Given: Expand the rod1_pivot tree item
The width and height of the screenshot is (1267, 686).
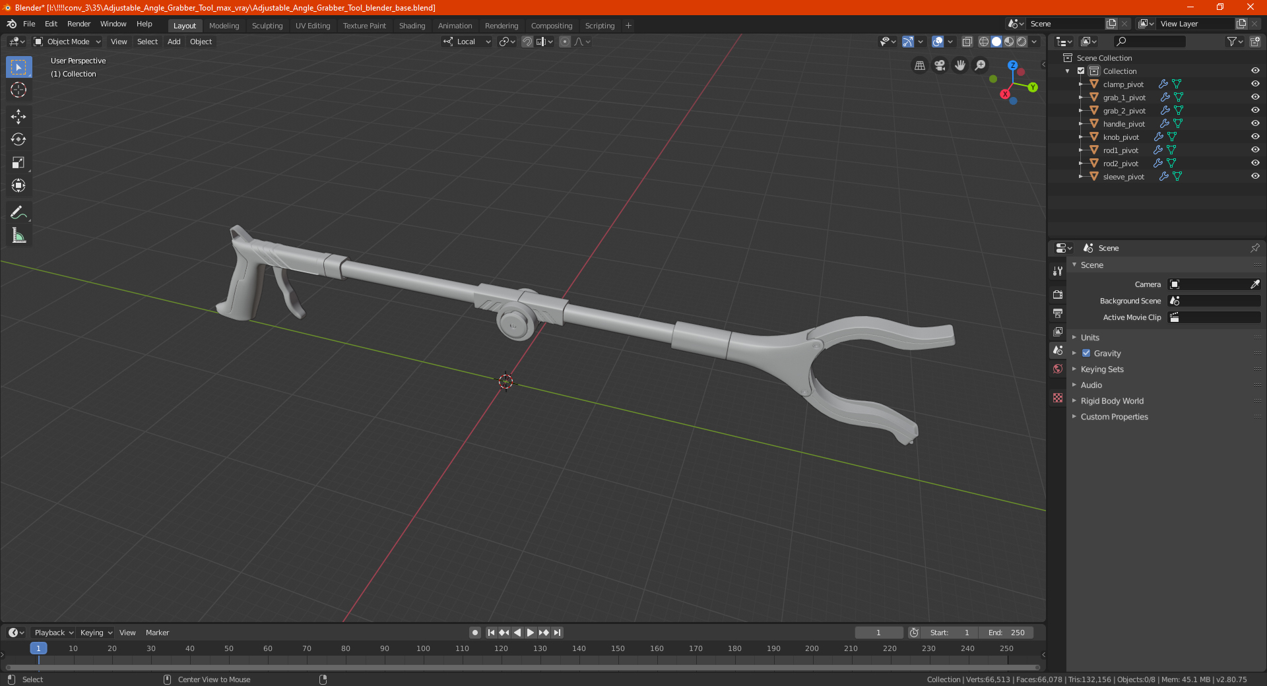Looking at the screenshot, I should pyautogui.click(x=1080, y=150).
